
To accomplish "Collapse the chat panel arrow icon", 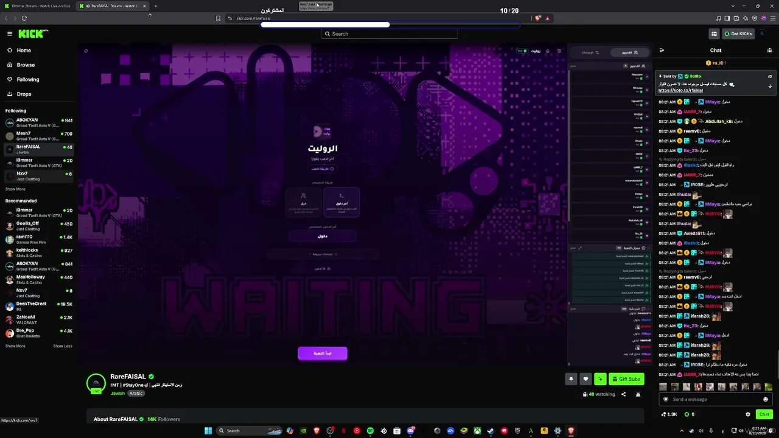I will click(x=662, y=50).
